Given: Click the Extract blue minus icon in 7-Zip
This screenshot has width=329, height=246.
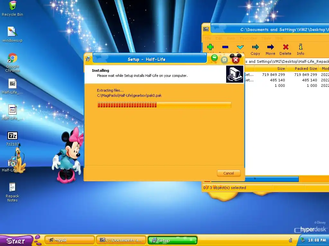Looking at the screenshot, I should pyautogui.click(x=225, y=47).
